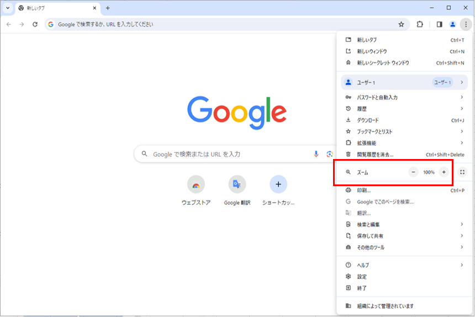
Task: Click the 保存して共有 icon
Action: pyautogui.click(x=349, y=236)
